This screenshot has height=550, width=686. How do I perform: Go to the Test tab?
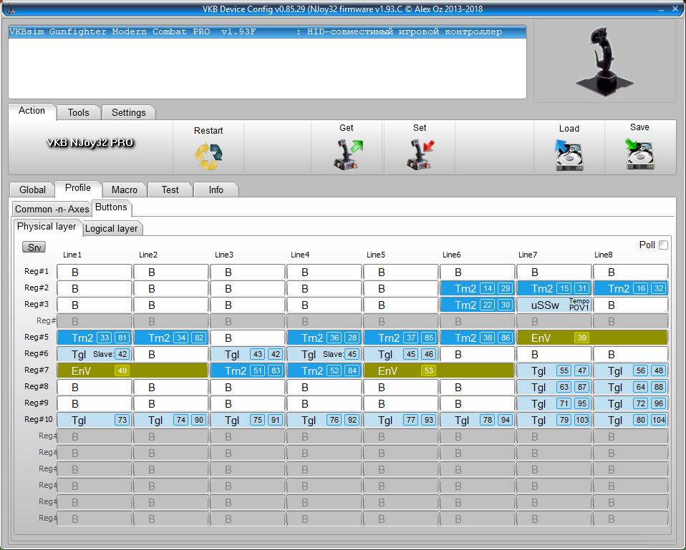[170, 190]
